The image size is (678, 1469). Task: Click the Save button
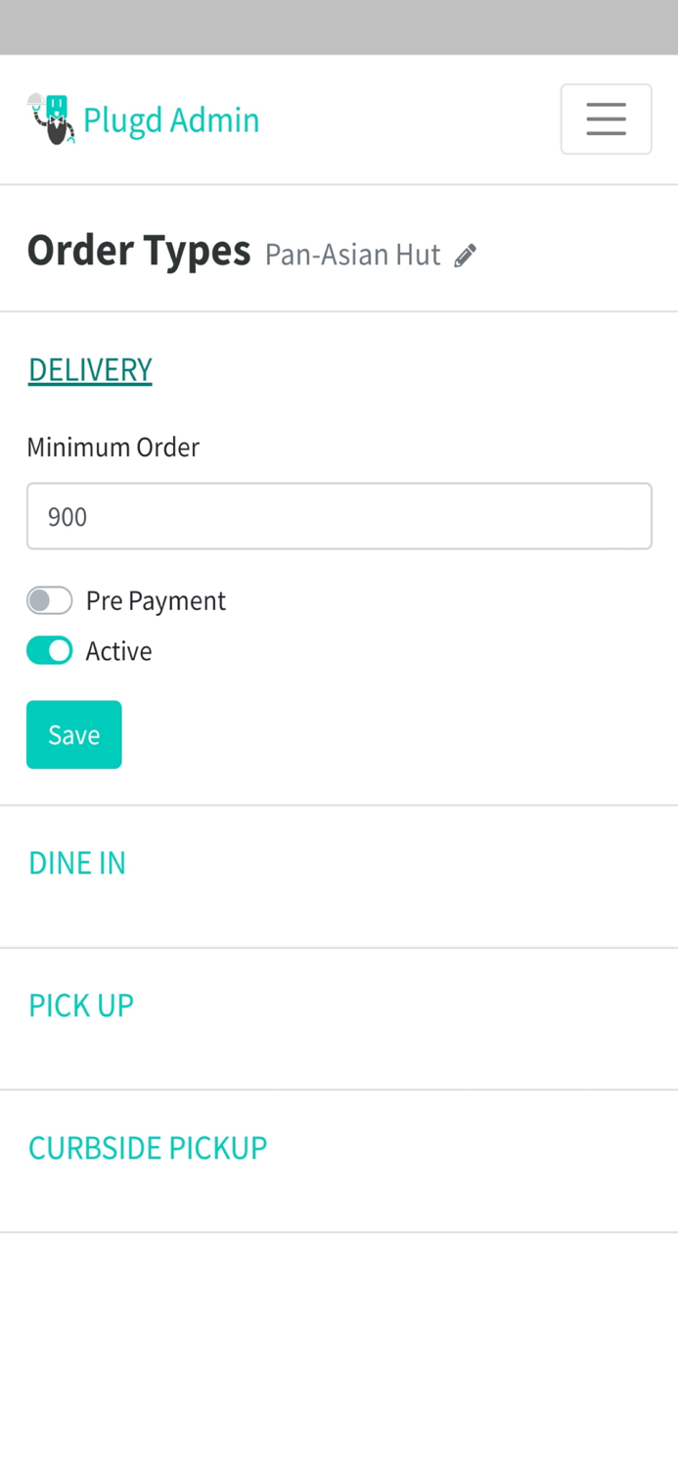pyautogui.click(x=73, y=734)
